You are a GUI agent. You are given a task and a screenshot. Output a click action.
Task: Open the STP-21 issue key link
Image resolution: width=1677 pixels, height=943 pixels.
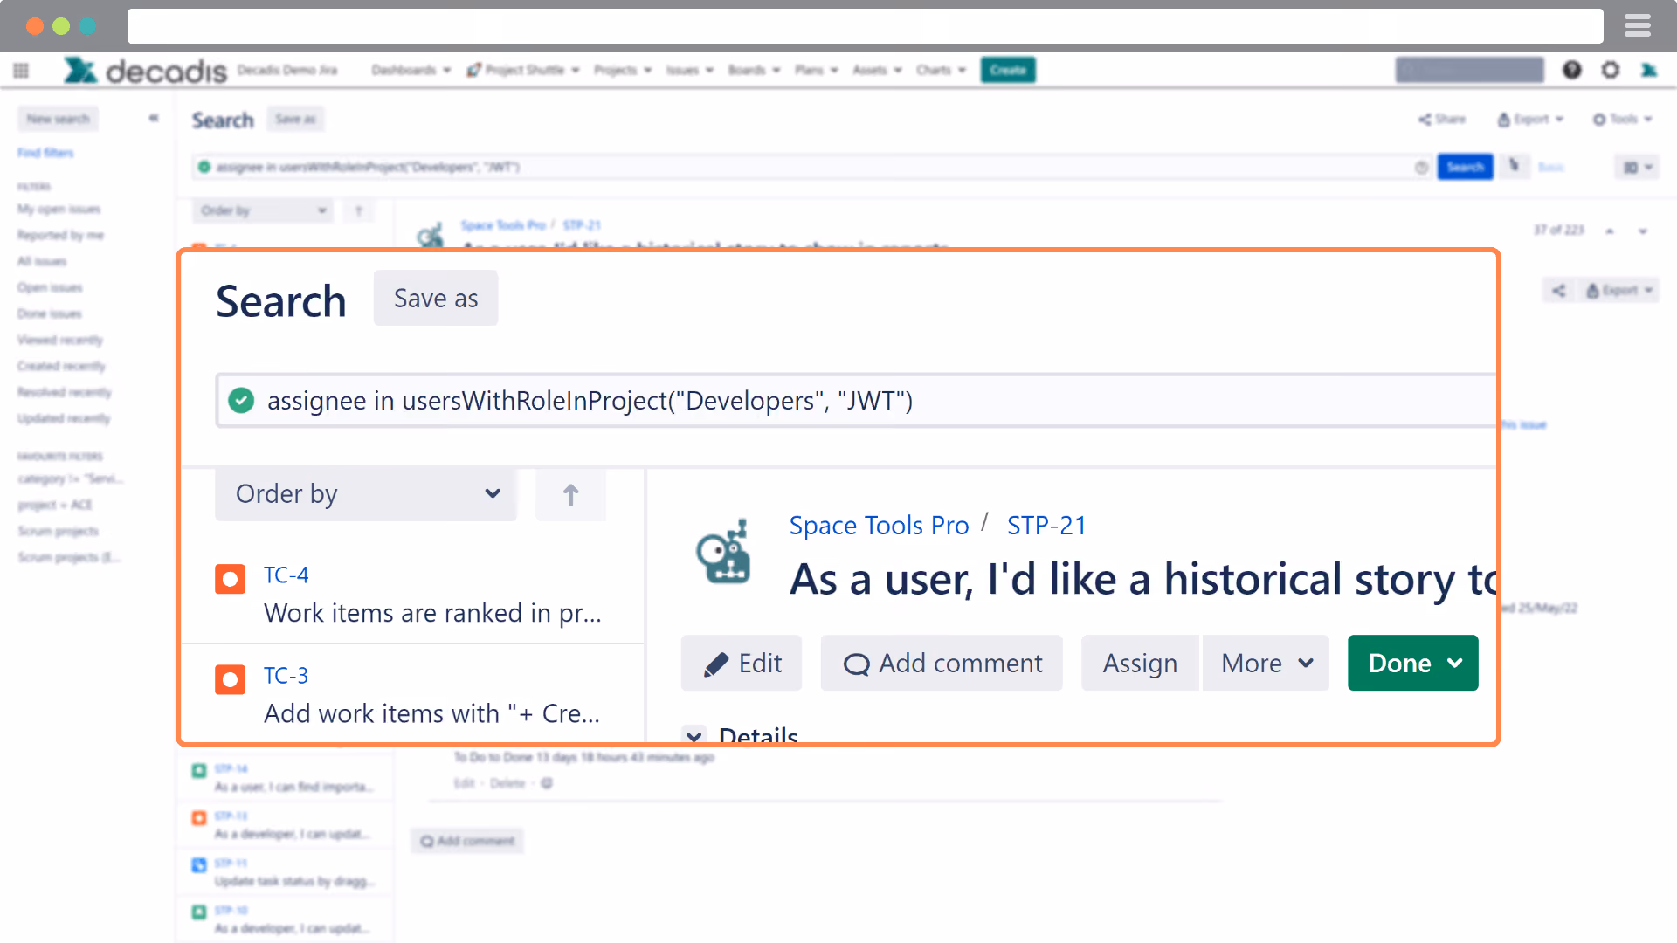tap(1046, 526)
